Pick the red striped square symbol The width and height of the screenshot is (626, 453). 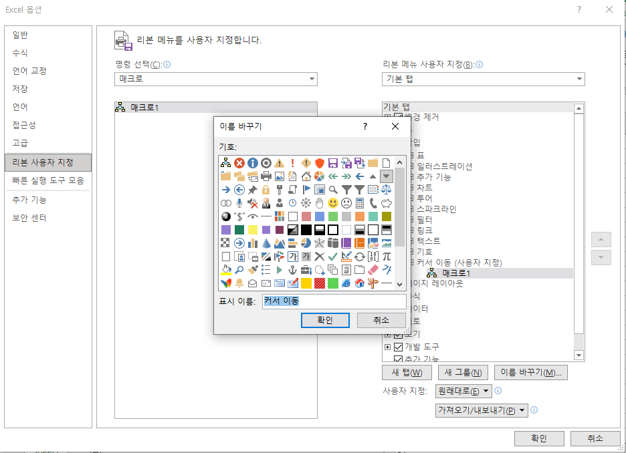(x=320, y=283)
